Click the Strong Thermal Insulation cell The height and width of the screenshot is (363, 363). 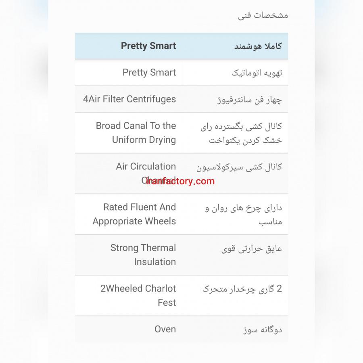143,255
